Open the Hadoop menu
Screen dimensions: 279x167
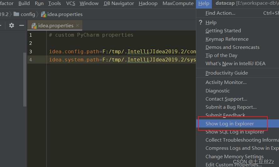pyautogui.click(x=148, y=3)
